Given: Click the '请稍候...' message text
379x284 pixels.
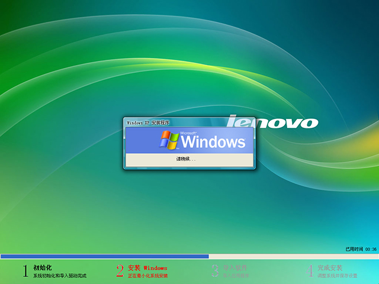Looking at the screenshot, I should click(185, 159).
